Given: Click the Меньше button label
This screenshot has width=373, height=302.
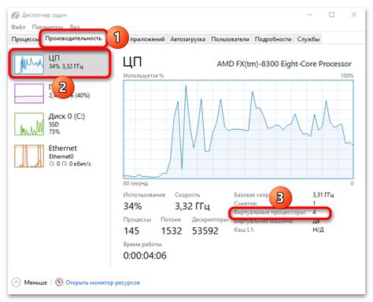Looking at the screenshot, I should click(x=35, y=282).
